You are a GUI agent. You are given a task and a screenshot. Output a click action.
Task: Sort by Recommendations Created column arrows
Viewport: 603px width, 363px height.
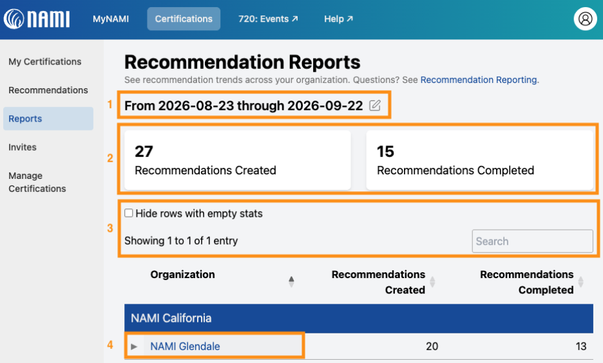432,281
